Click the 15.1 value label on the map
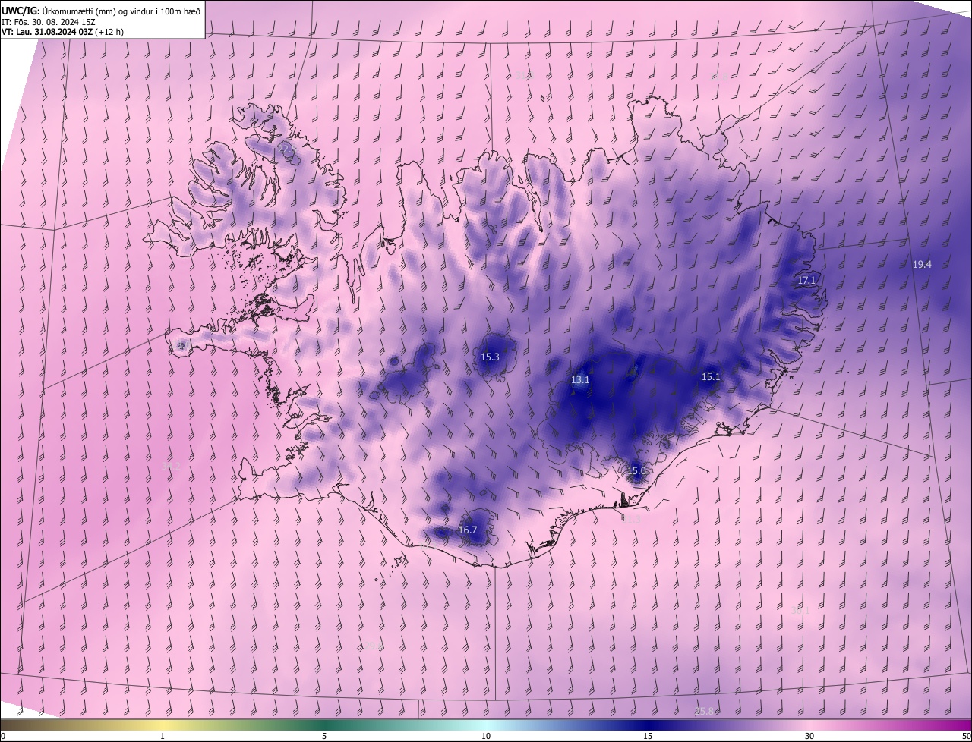This screenshot has width=972, height=742. [711, 377]
